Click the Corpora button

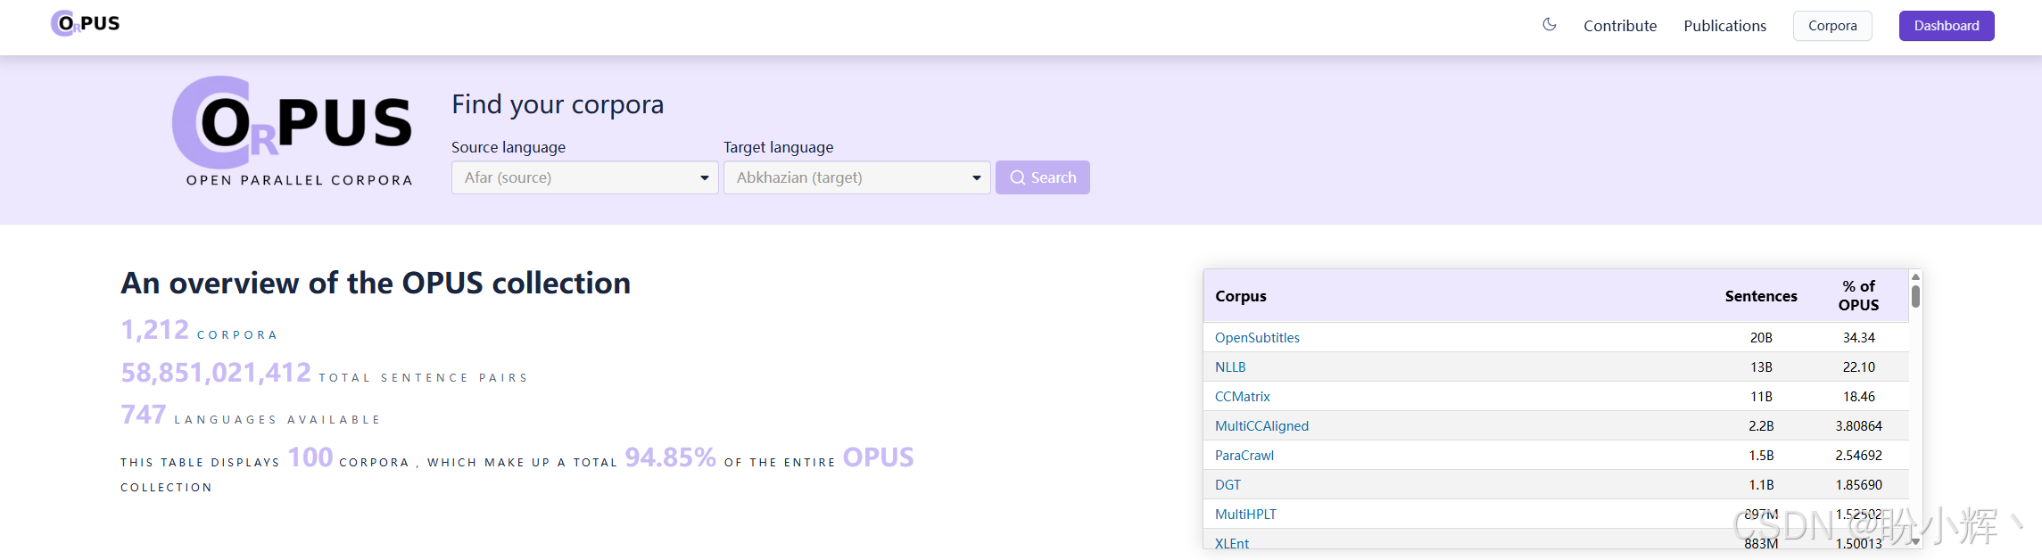click(1832, 26)
